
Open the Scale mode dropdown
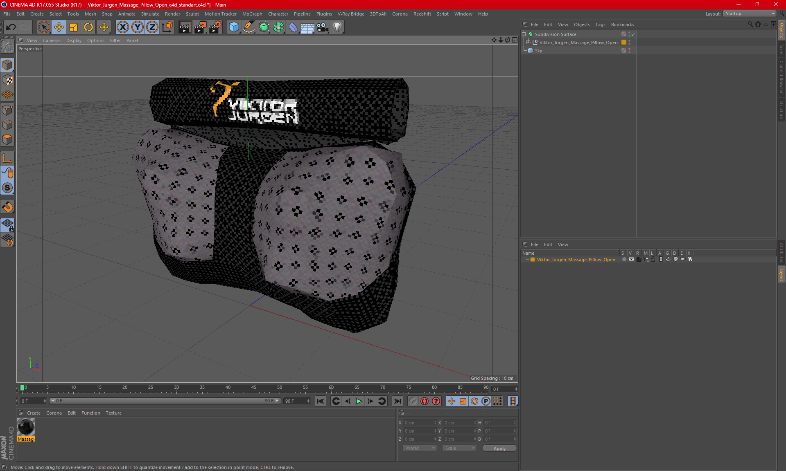tap(459, 448)
